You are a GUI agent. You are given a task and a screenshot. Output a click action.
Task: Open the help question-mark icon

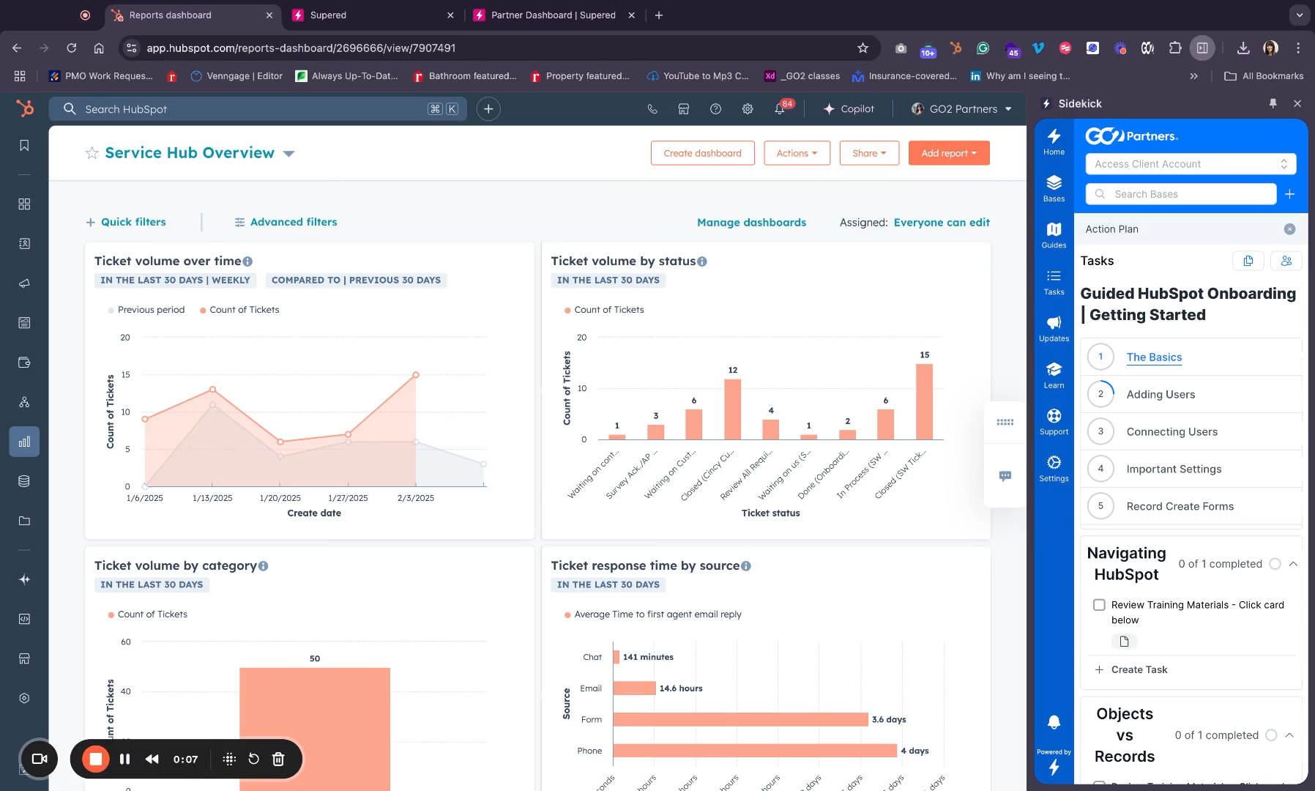pos(715,109)
